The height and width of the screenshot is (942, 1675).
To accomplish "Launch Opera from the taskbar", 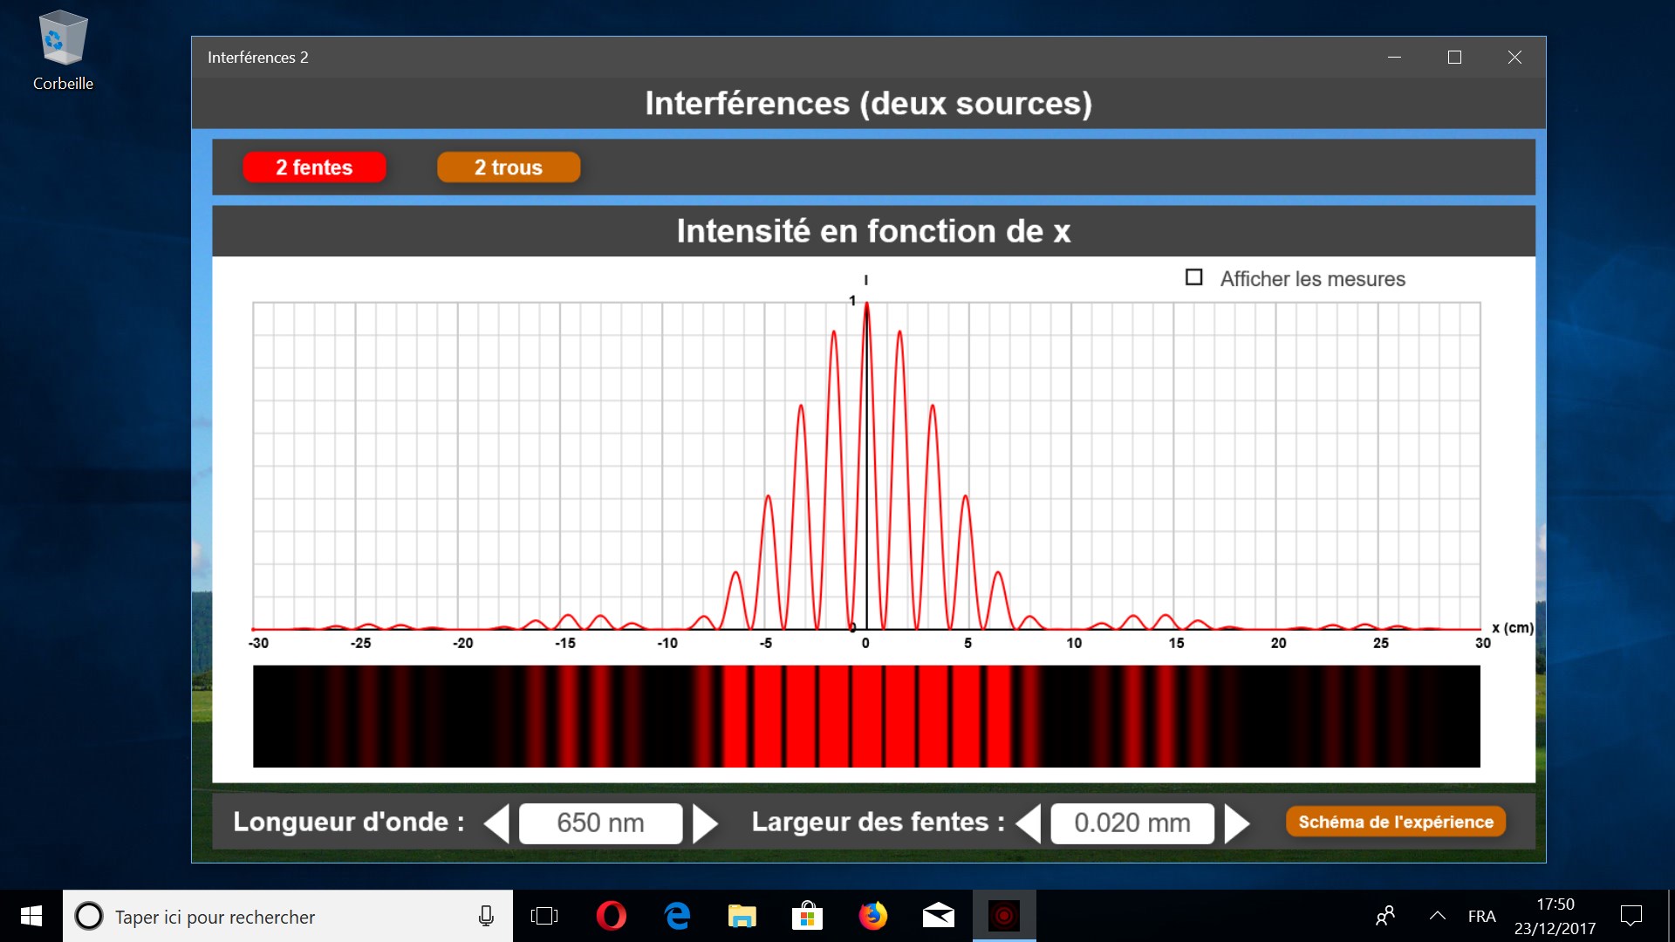I will pyautogui.click(x=611, y=916).
